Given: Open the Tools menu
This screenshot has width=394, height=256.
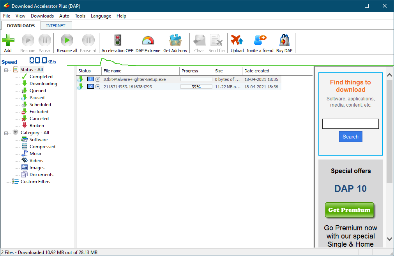Looking at the screenshot, I should pyautogui.click(x=80, y=16).
